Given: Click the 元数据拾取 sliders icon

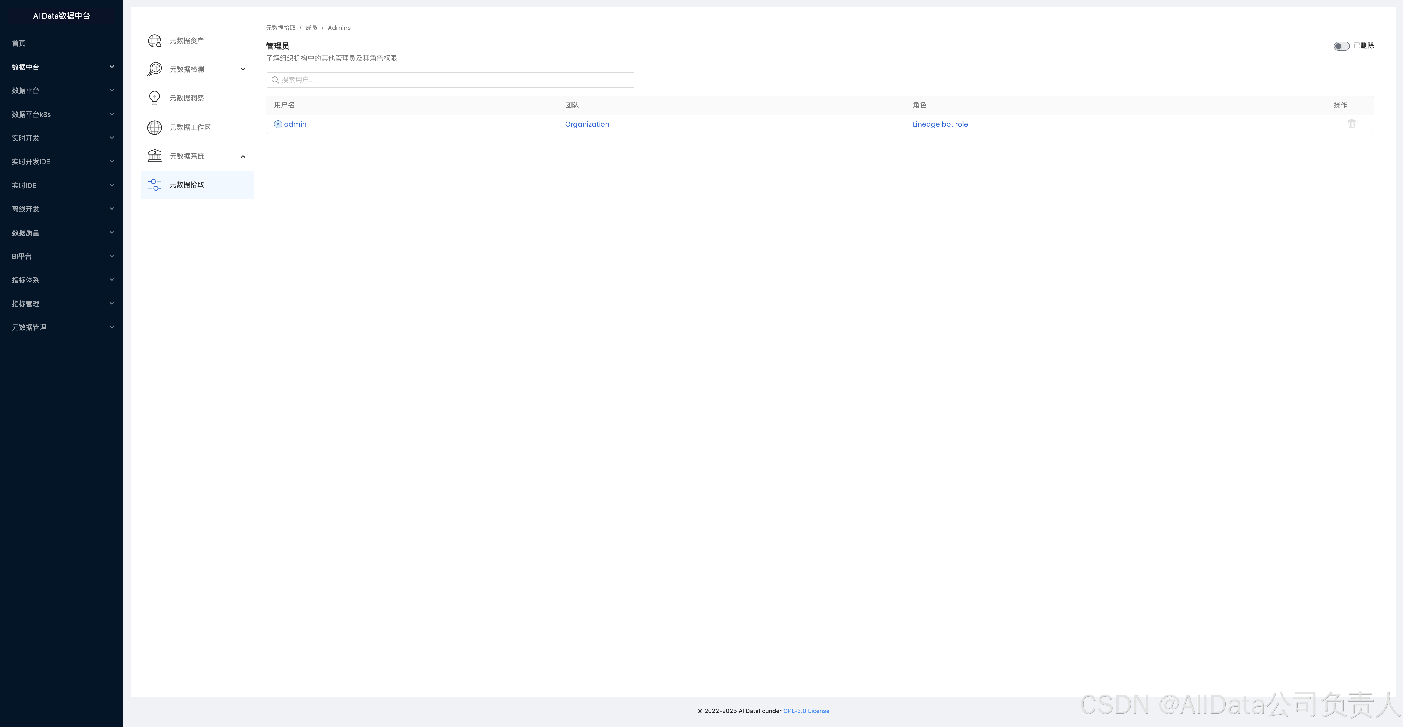Looking at the screenshot, I should (155, 185).
